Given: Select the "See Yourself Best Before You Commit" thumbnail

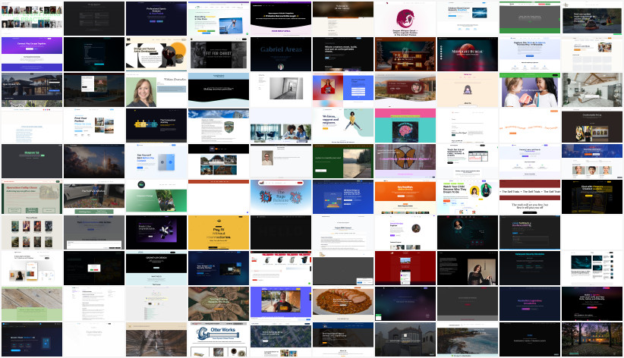Looking at the screenshot, I should pos(156,161).
